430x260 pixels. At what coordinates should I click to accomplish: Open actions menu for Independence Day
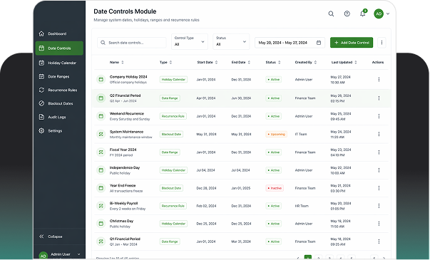[x=379, y=170]
